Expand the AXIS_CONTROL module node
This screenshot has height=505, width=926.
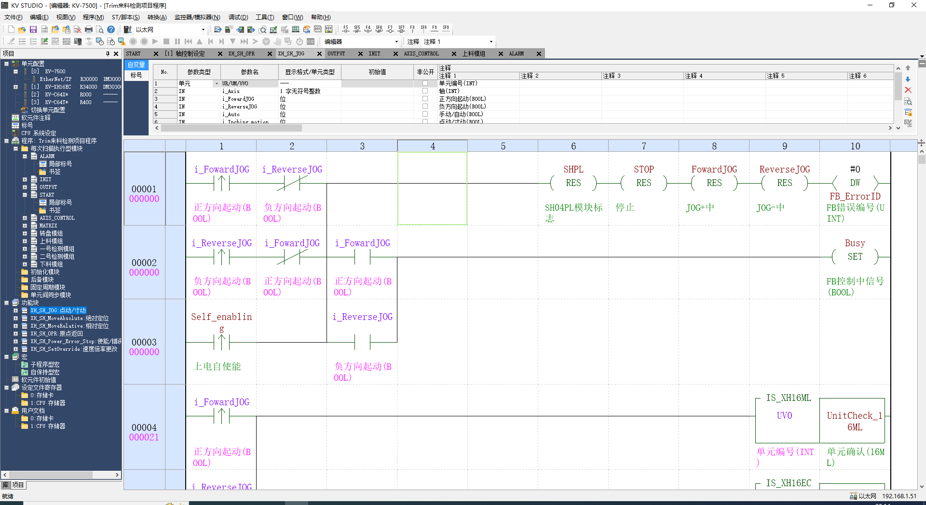25,218
